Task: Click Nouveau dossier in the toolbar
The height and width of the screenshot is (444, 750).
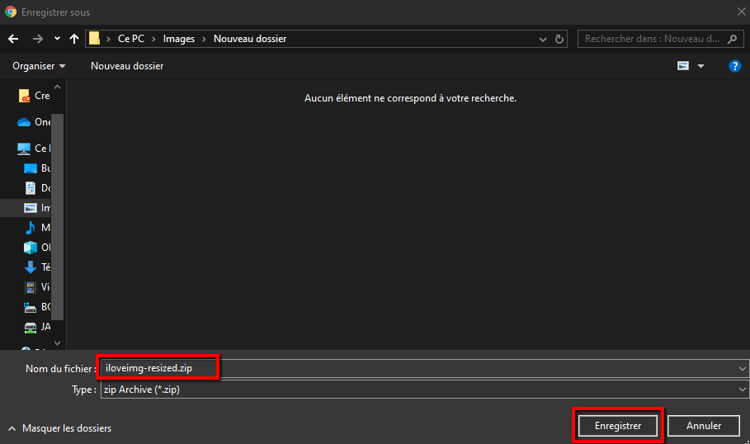Action: tap(127, 66)
